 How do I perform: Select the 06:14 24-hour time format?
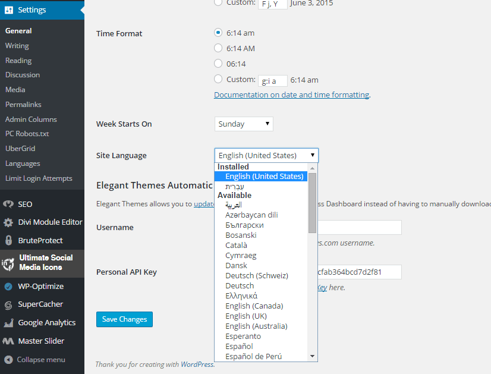[x=218, y=64]
